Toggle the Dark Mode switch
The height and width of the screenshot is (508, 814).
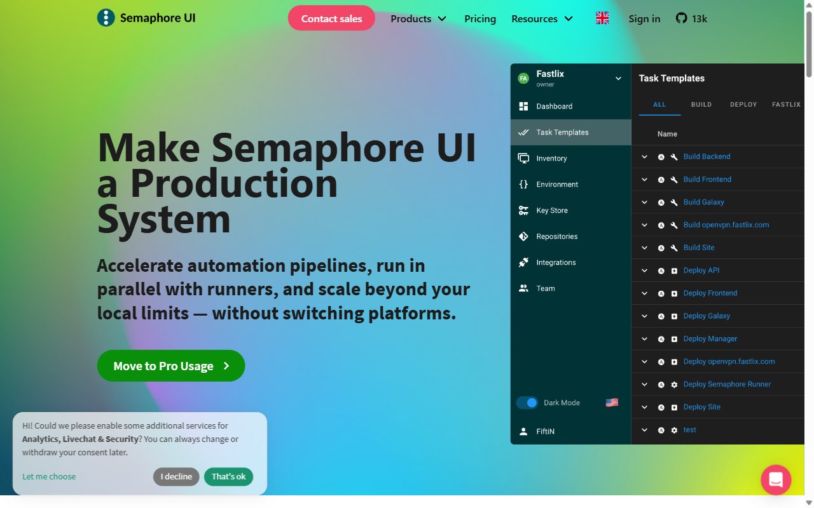coord(527,403)
